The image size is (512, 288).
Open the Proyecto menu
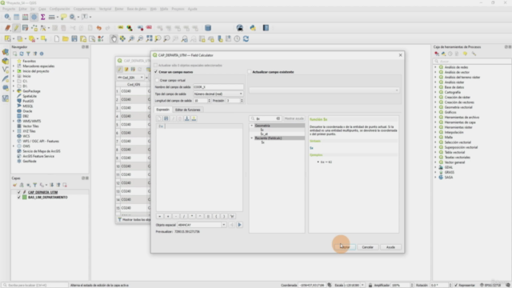9,9
